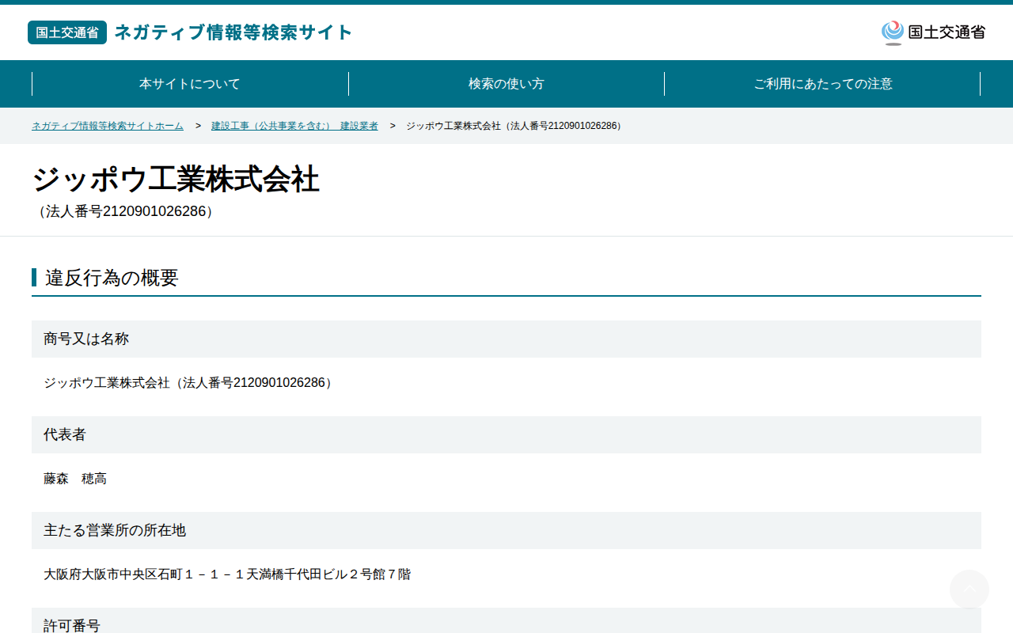Click the 主たる営業所の所在地 field label
The width and height of the screenshot is (1013, 633).
coord(115,530)
